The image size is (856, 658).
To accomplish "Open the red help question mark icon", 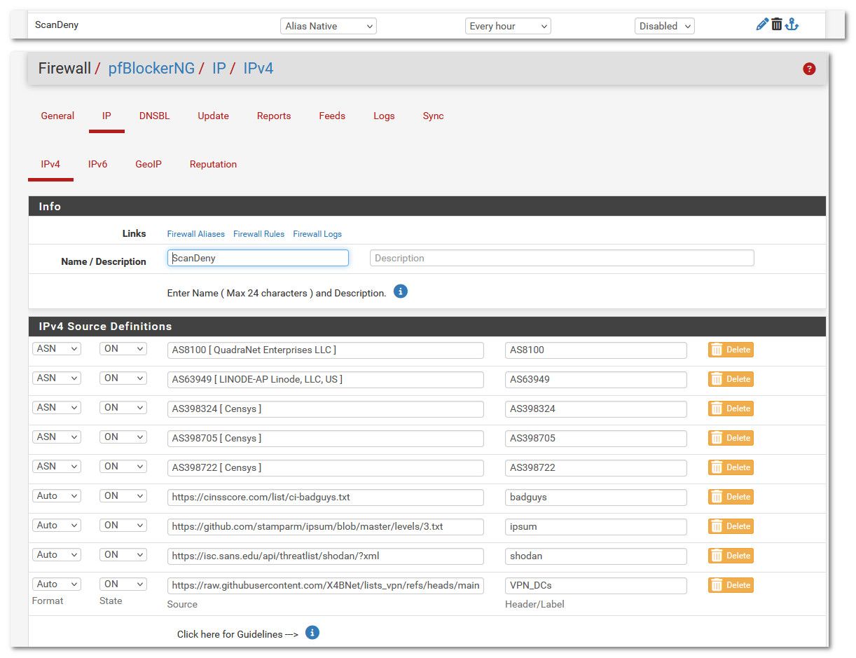I will pos(809,69).
